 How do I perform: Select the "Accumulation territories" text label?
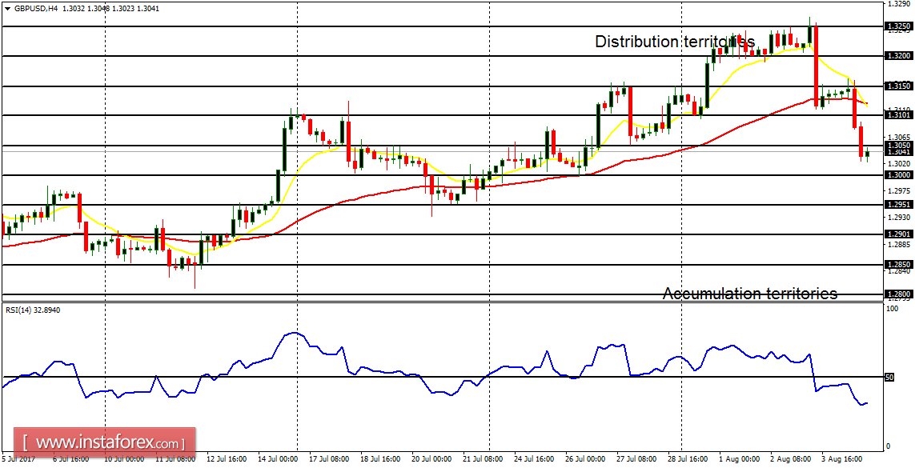749,294
